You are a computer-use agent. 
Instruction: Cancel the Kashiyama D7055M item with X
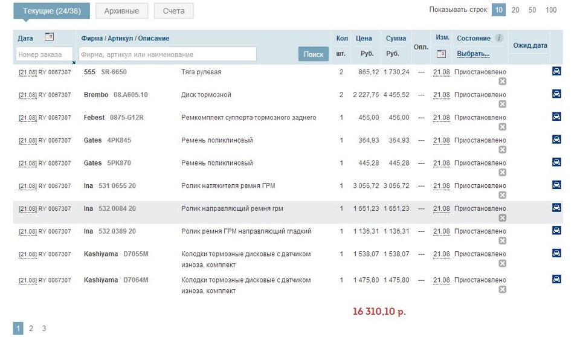[x=502, y=263]
